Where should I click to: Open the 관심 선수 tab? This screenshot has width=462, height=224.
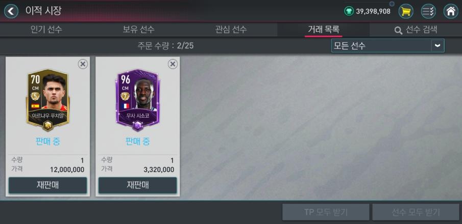tap(231, 30)
